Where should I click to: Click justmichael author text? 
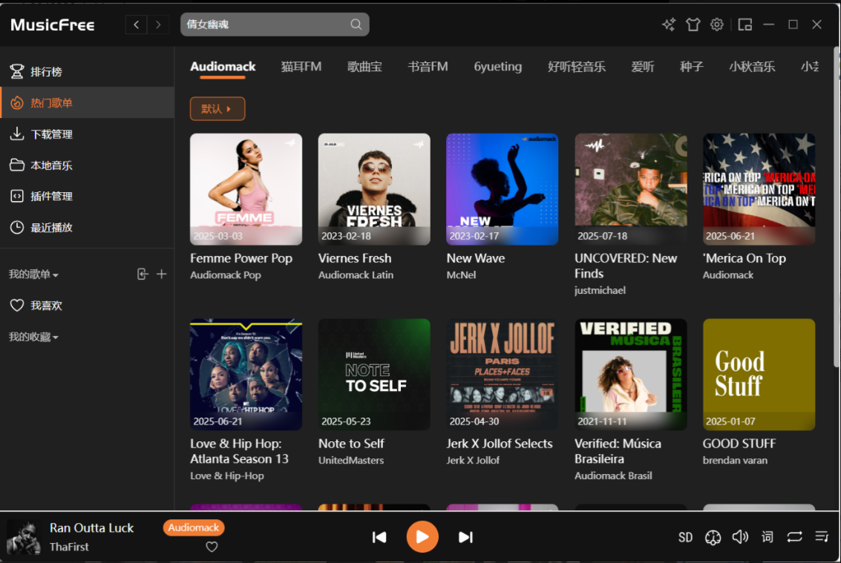[600, 291]
